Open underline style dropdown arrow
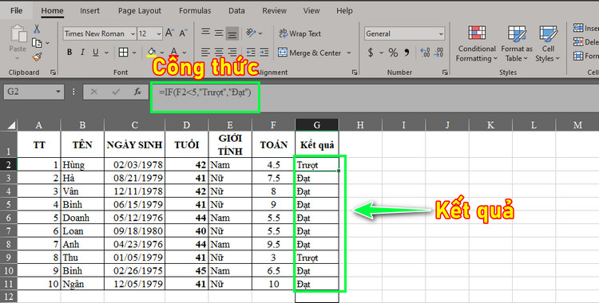This screenshot has width=599, height=303. [x=106, y=53]
